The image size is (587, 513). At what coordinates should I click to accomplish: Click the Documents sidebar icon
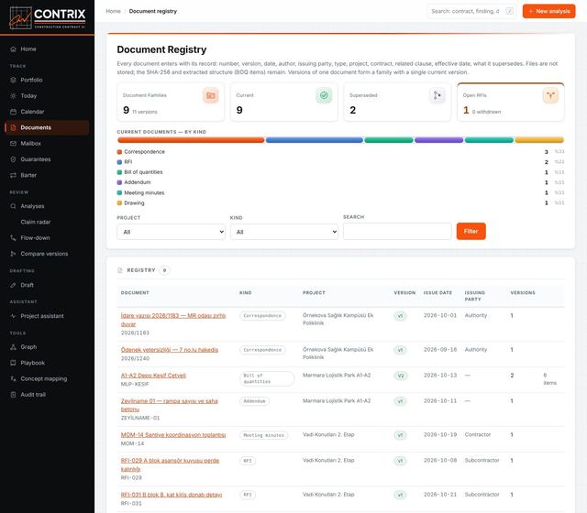[13, 127]
